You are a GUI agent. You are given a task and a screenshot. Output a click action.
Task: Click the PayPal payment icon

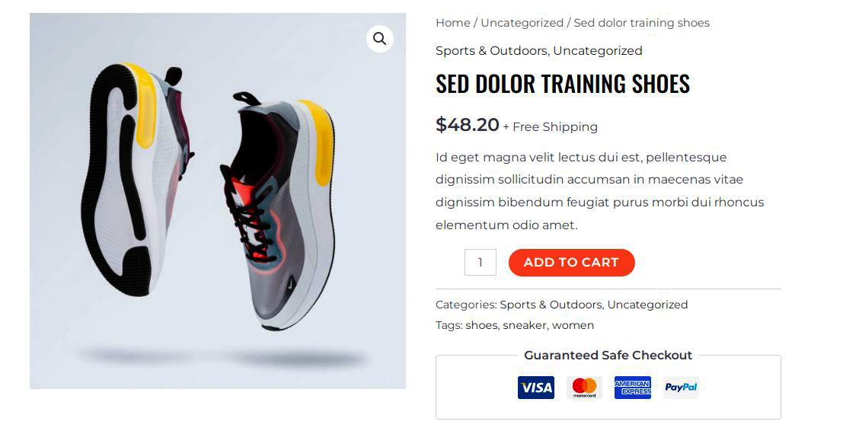click(x=681, y=388)
